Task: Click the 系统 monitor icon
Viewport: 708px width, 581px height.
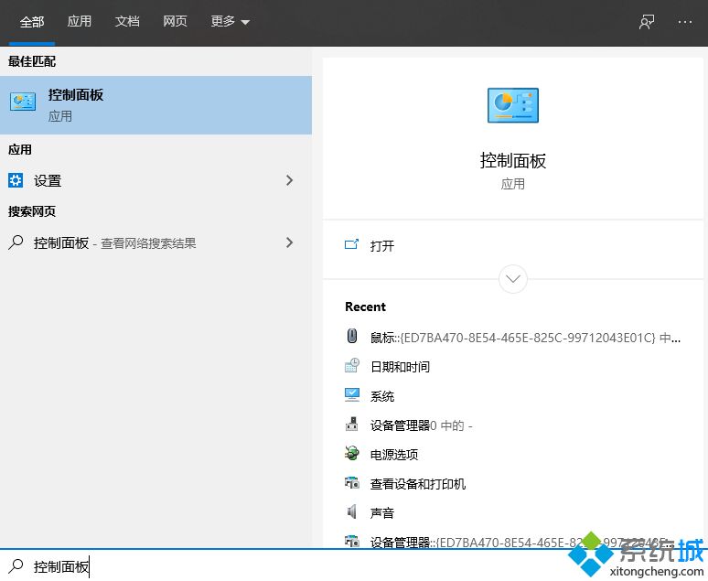Action: tap(352, 394)
